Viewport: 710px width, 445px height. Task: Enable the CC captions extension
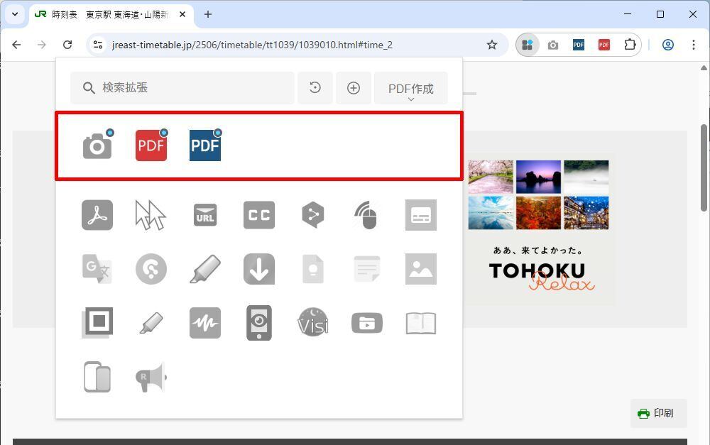click(259, 215)
